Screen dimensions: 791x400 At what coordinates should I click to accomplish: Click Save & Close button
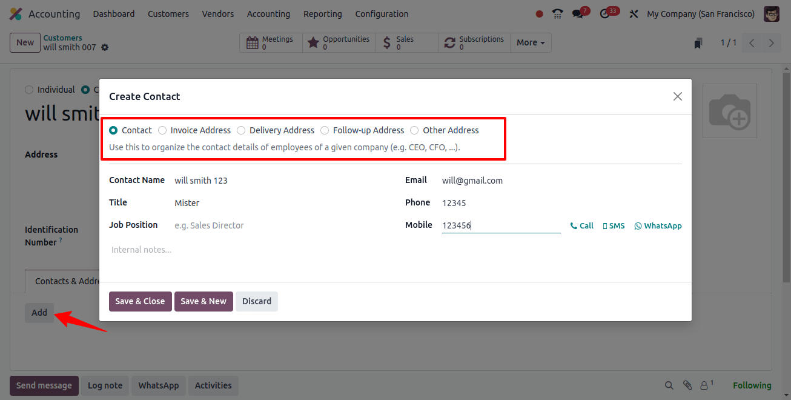[x=140, y=301]
